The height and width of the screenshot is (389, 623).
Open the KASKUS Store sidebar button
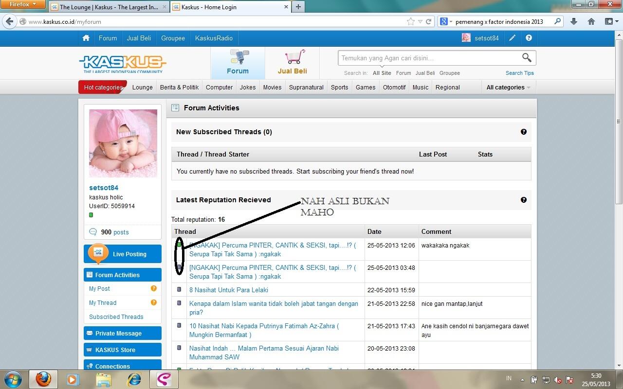(x=123, y=350)
